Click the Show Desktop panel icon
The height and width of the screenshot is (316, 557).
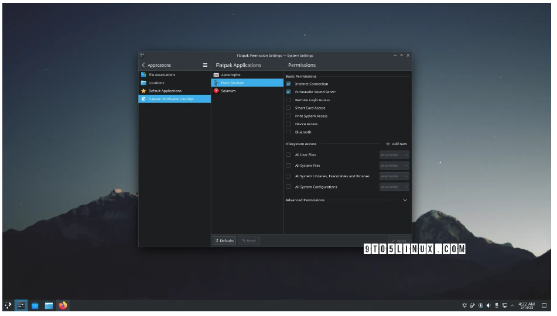click(x=544, y=305)
